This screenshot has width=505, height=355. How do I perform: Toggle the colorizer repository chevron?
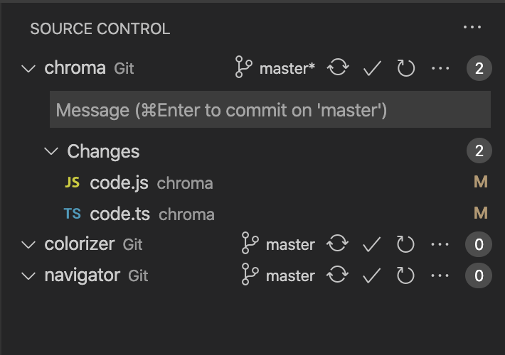point(28,244)
